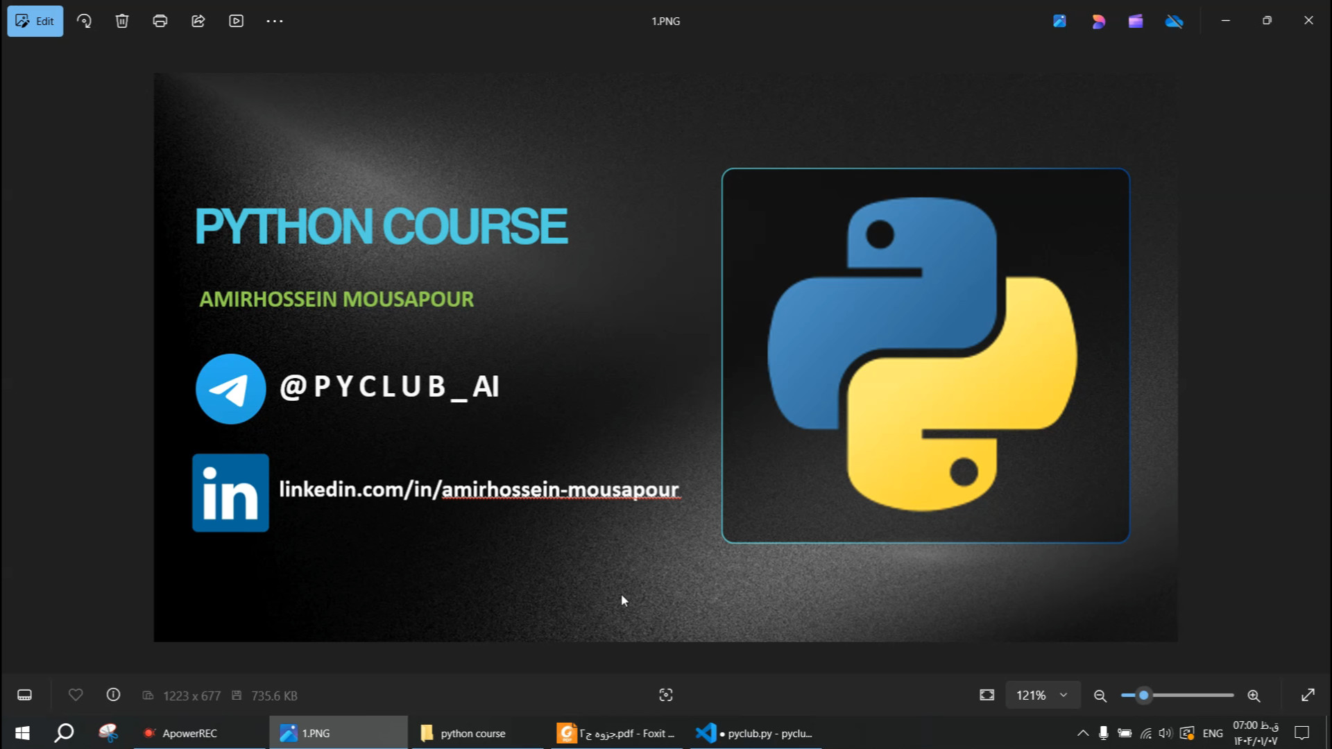
Task: Open the notifications center icon
Action: (1302, 733)
